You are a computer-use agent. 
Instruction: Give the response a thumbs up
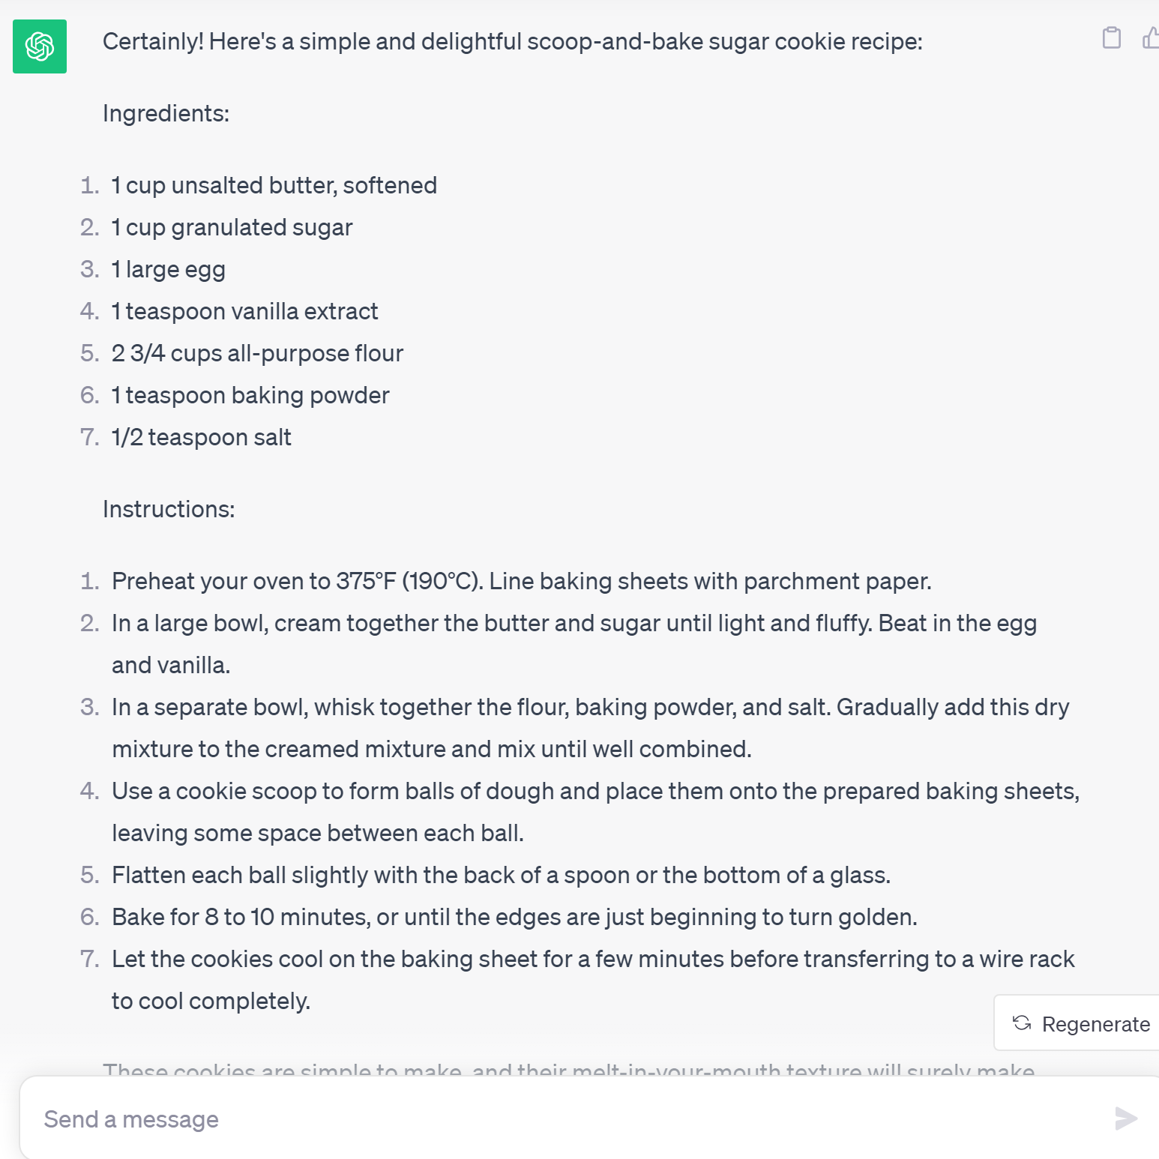pyautogui.click(x=1150, y=37)
